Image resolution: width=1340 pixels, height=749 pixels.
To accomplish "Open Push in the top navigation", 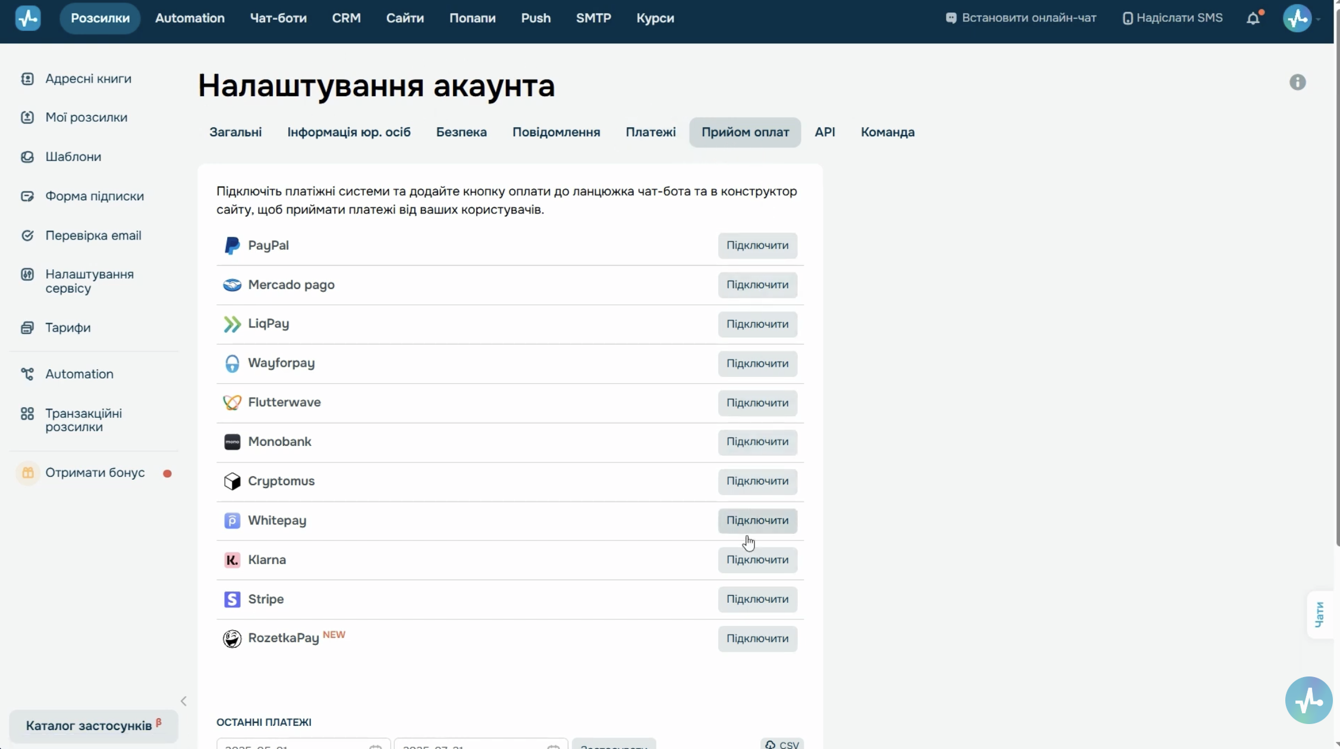I will point(536,18).
